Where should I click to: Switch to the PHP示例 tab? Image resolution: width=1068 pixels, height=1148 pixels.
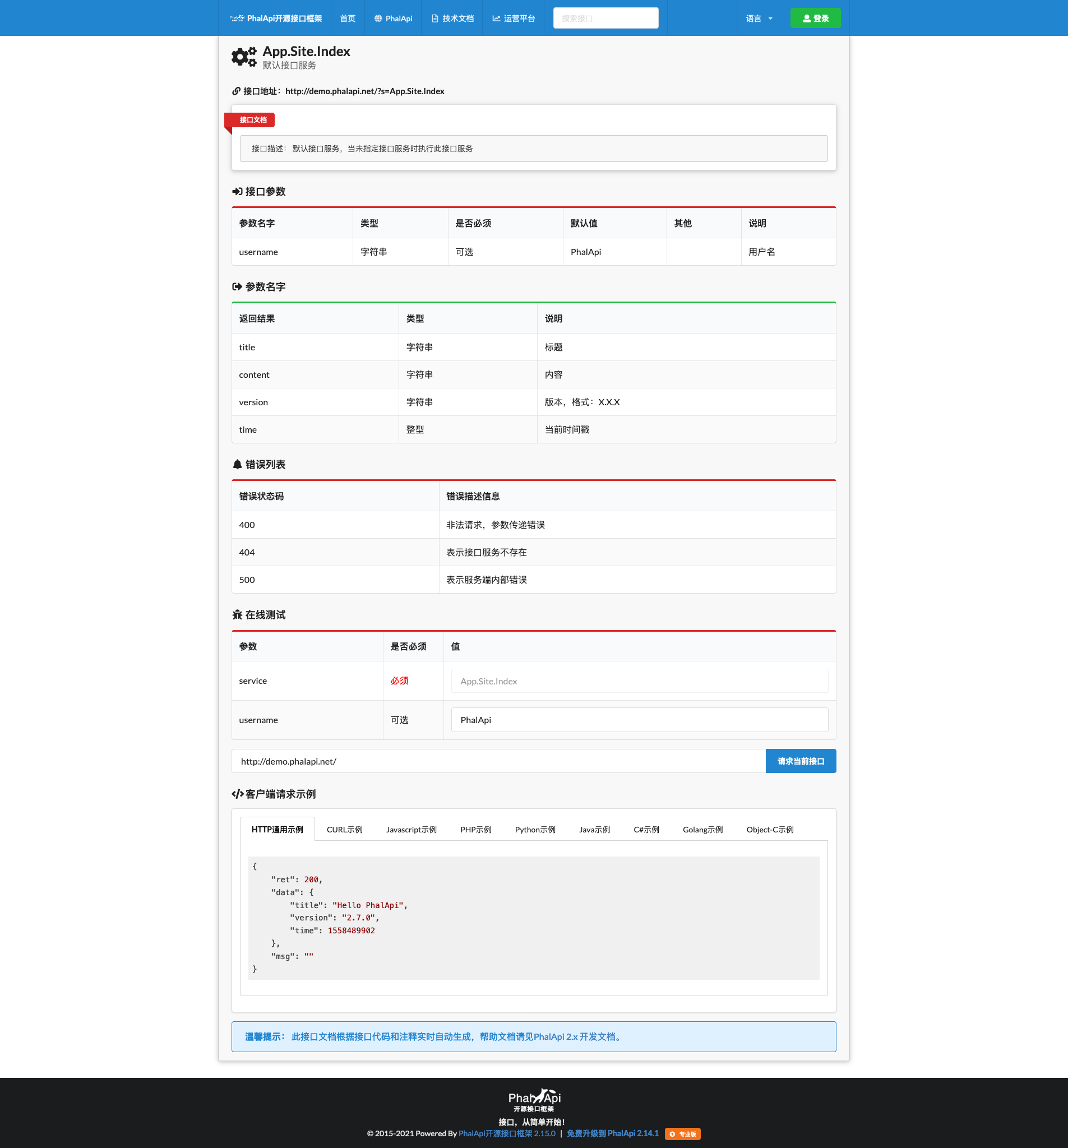(475, 829)
